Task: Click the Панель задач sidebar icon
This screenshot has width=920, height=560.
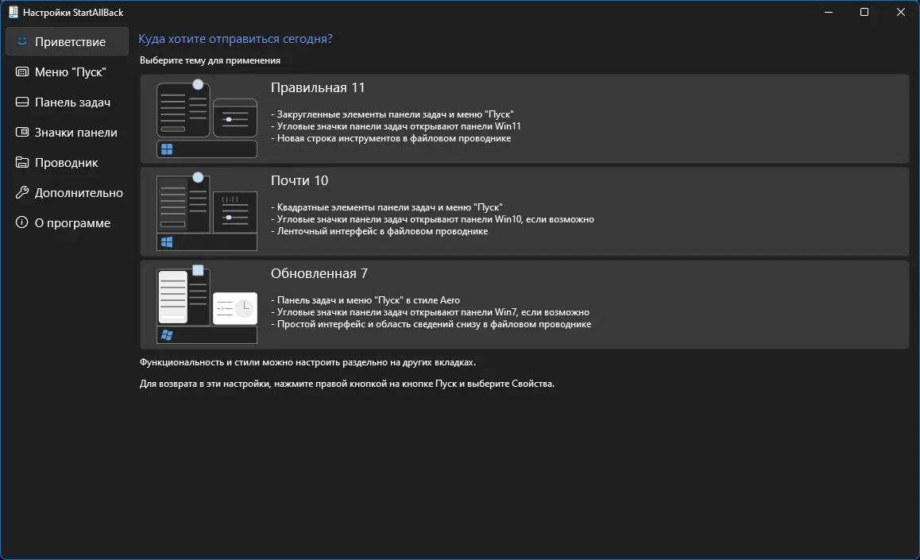Action: (21, 102)
